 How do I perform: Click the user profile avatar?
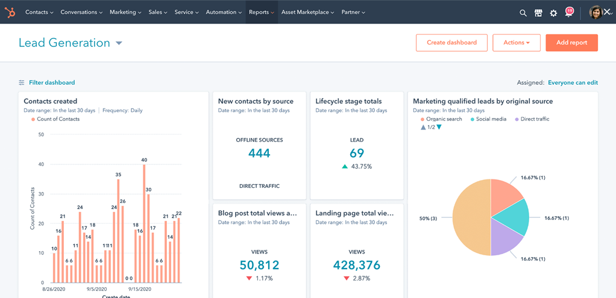pyautogui.click(x=596, y=12)
